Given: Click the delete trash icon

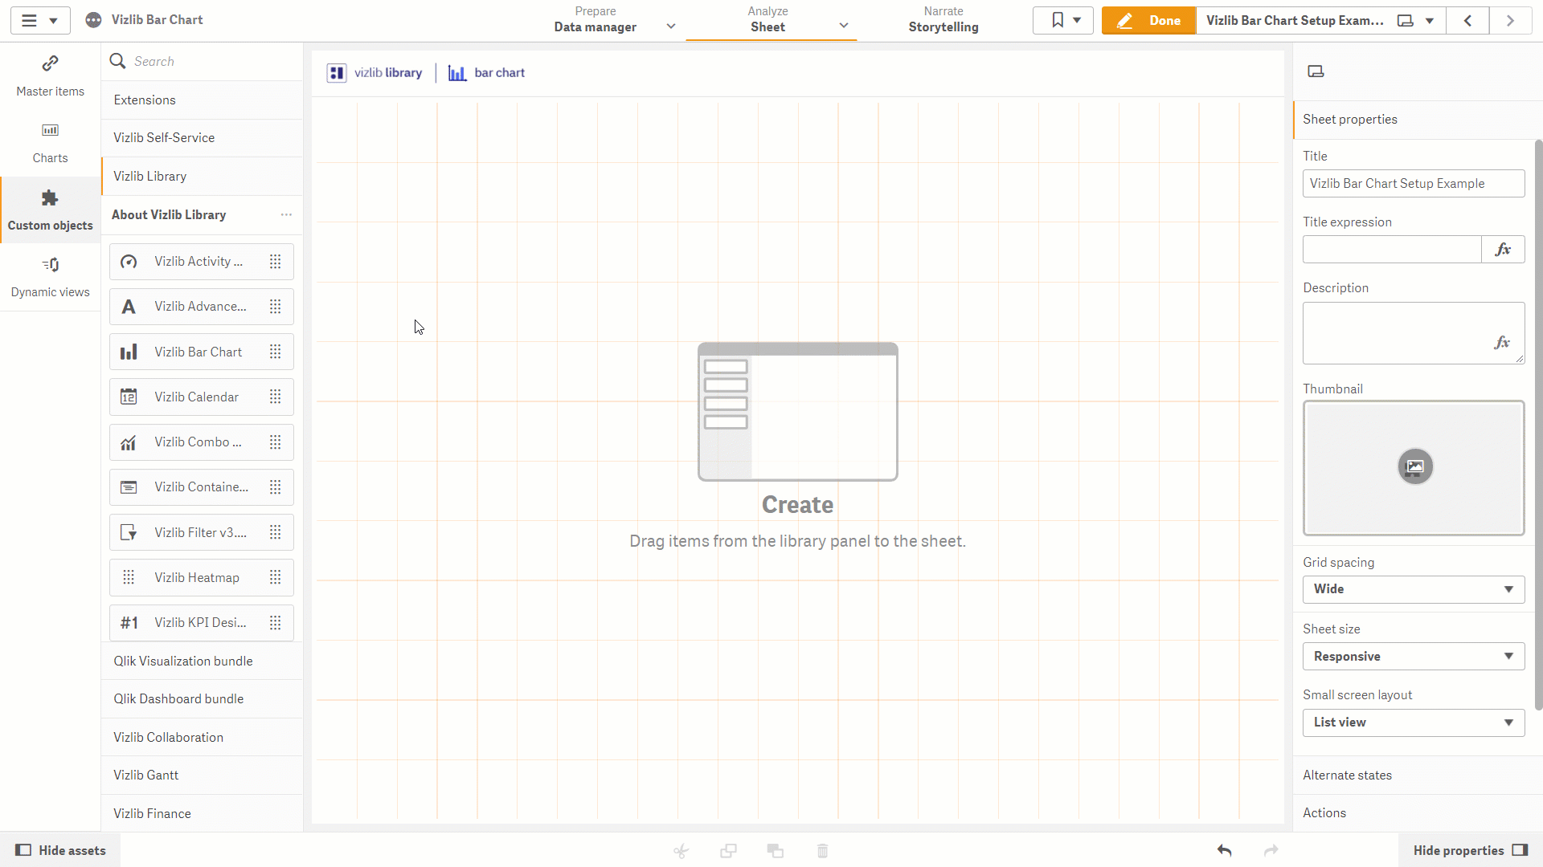Looking at the screenshot, I should (x=822, y=851).
